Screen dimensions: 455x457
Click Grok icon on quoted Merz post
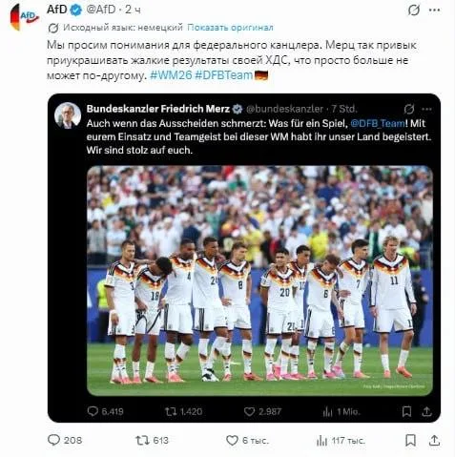point(409,110)
